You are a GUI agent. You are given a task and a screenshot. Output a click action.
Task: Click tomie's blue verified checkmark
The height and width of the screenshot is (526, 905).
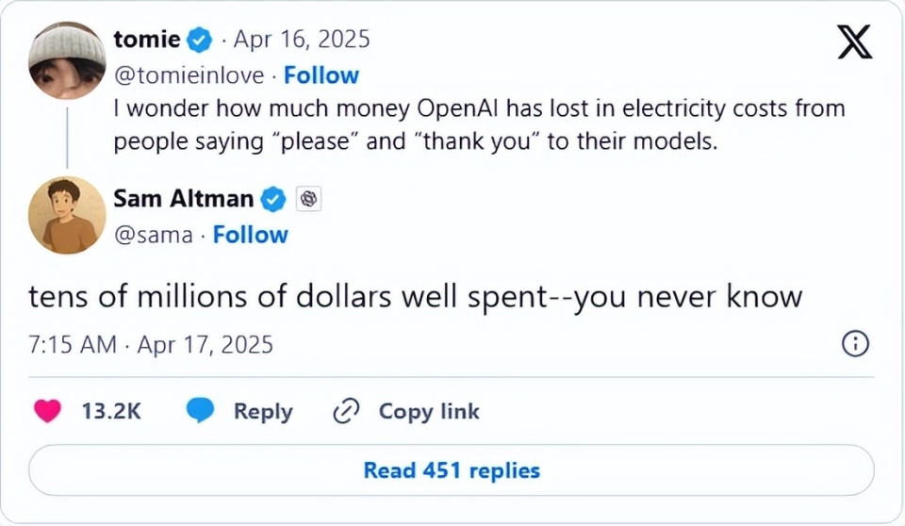click(200, 40)
